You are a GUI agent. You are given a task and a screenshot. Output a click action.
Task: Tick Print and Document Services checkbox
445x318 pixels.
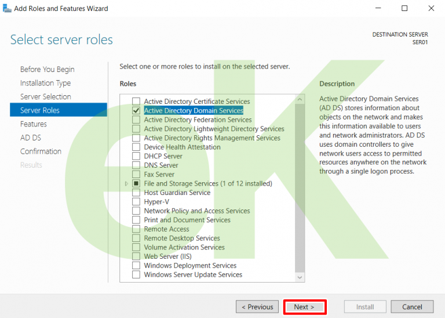pos(136,220)
